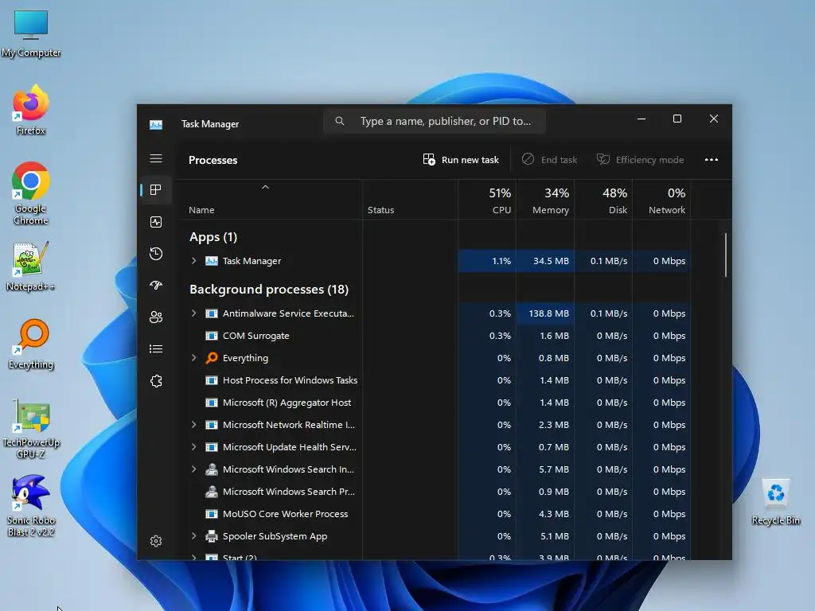Collapse columns using the sort arrow above Name
Screen dimensions: 815x611
265,187
